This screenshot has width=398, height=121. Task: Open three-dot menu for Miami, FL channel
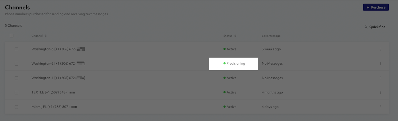click(380, 107)
